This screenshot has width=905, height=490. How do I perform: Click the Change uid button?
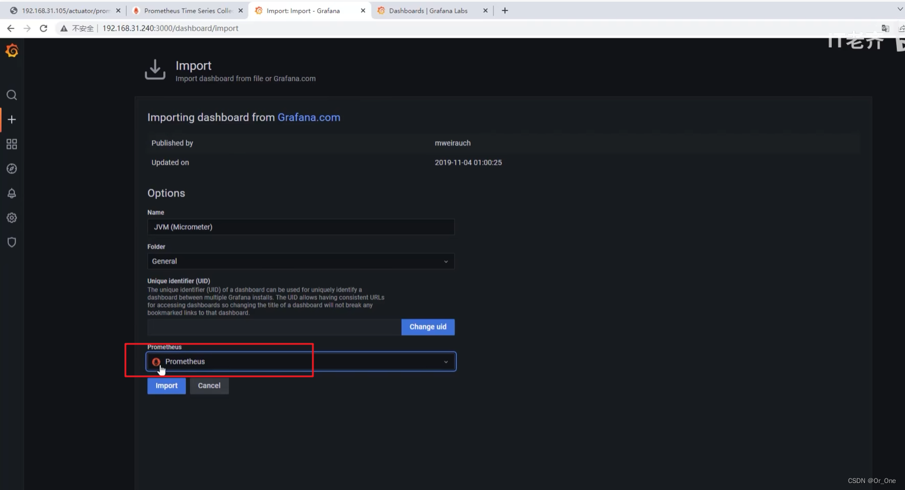(x=428, y=327)
